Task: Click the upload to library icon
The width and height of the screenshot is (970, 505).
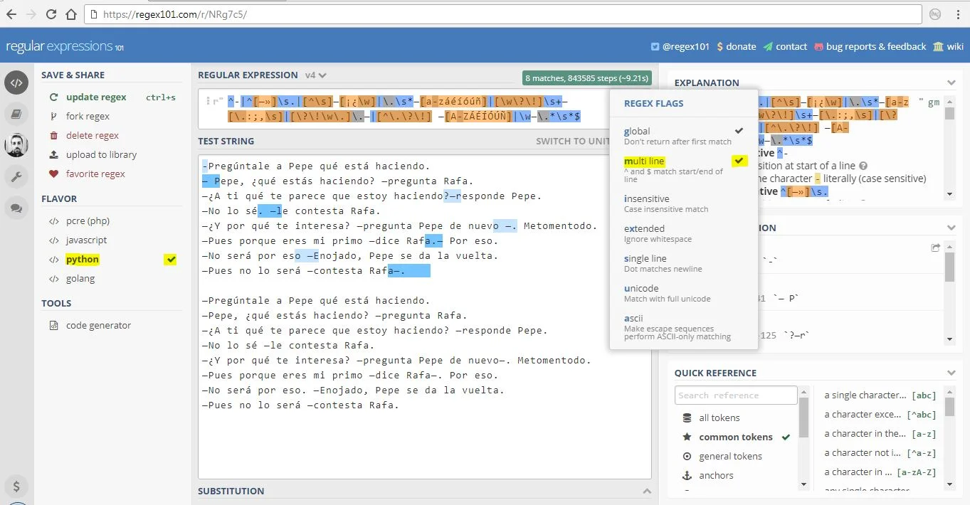Action: pos(53,155)
